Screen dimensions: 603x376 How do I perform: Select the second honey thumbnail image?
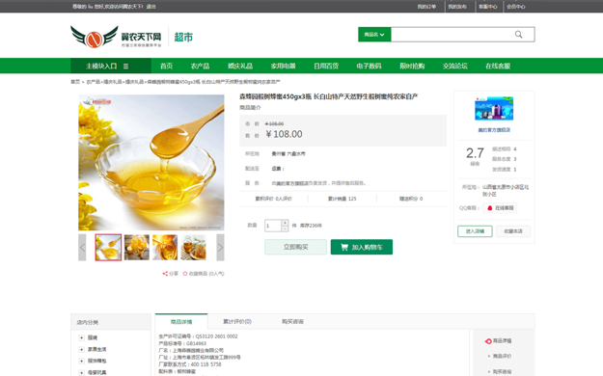(x=137, y=248)
